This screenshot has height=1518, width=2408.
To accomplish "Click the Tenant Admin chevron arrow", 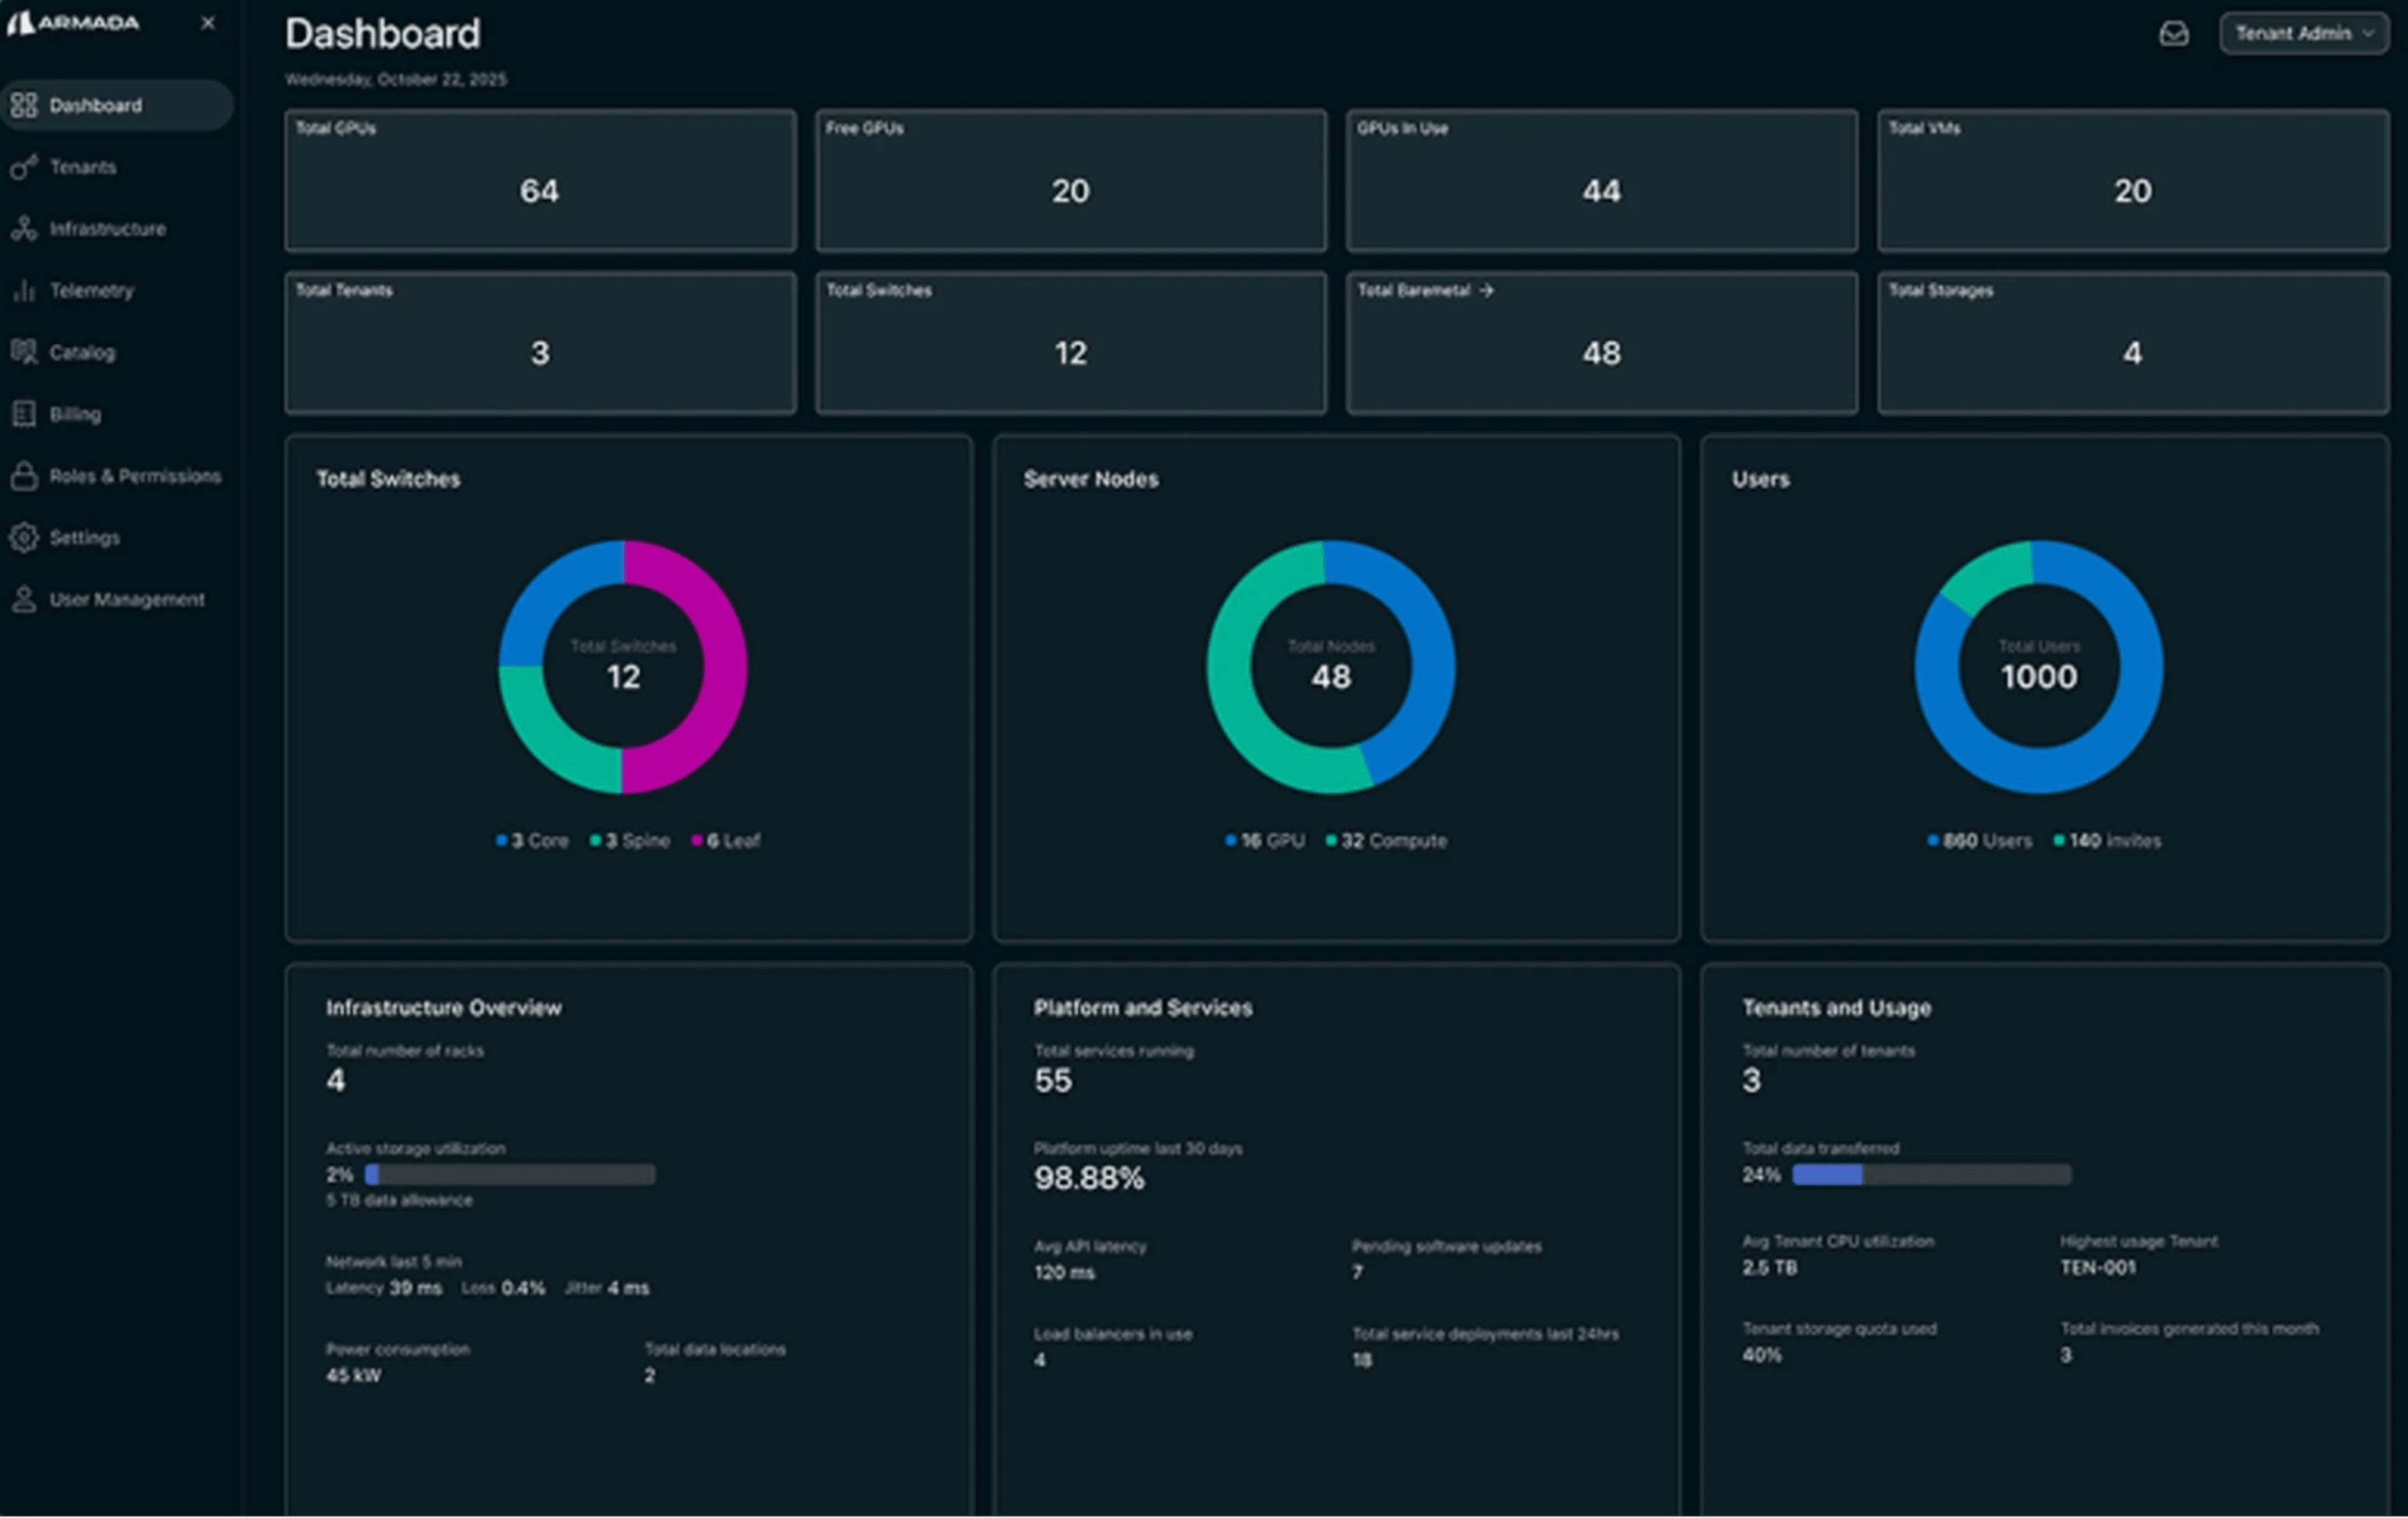I will (x=2368, y=34).
